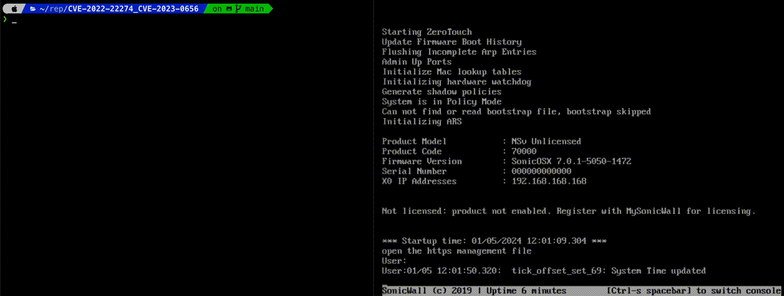The image size is (784, 296).
Task: Click the git branch icon before main
Action: tap(237, 9)
